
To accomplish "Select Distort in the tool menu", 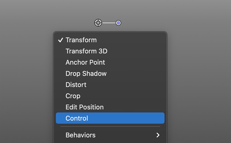I will 76,85.
